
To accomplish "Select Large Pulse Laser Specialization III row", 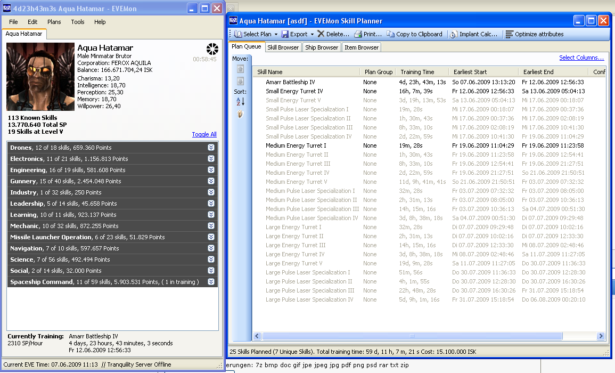I will click(429, 290).
